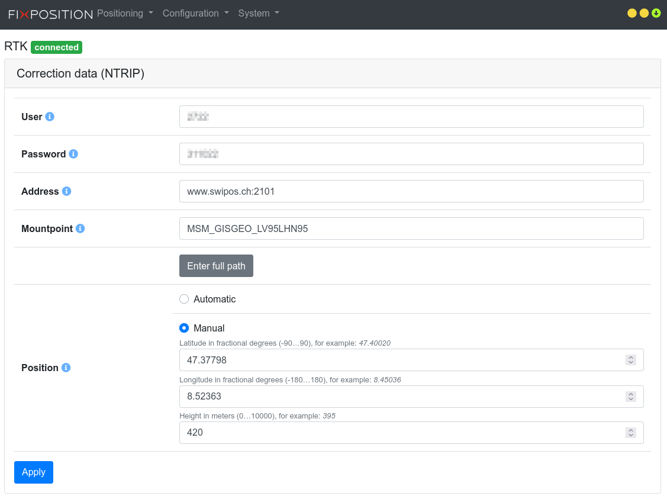Click the Enter full path button
Viewport: 667px width, 499px height.
pyautogui.click(x=216, y=266)
